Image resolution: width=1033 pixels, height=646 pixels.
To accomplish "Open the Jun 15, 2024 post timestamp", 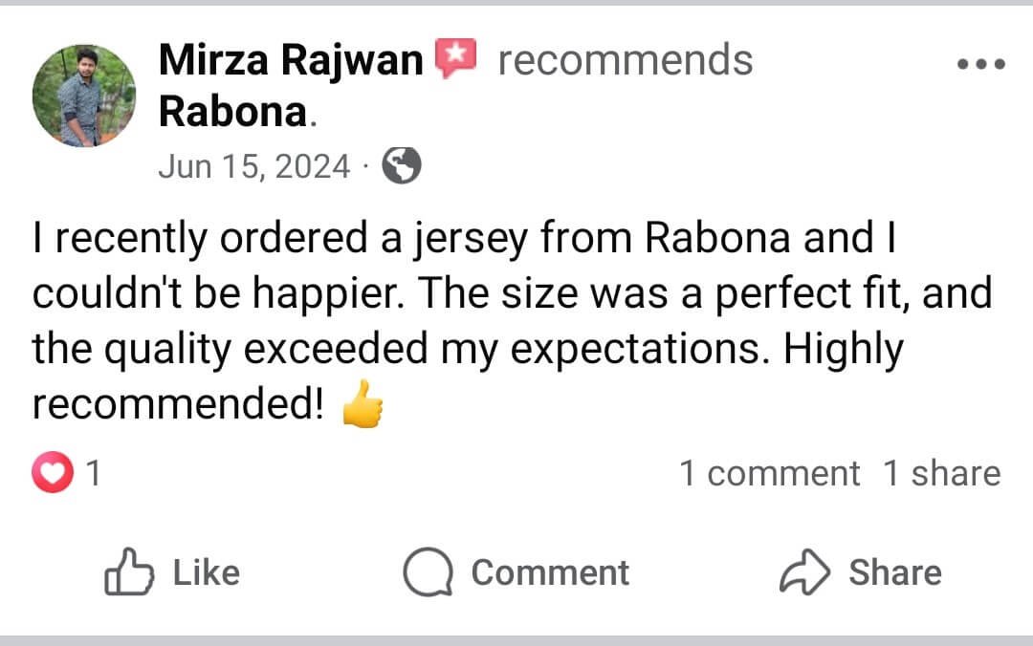I will point(254,166).
